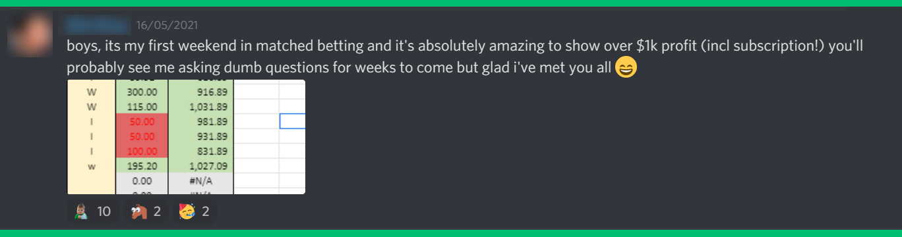Click the horse reaction count of 2
This screenshot has width=902, height=237.
tap(157, 211)
